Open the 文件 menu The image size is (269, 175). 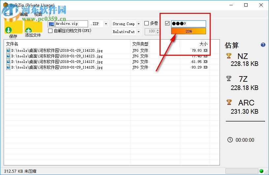[9, 15]
